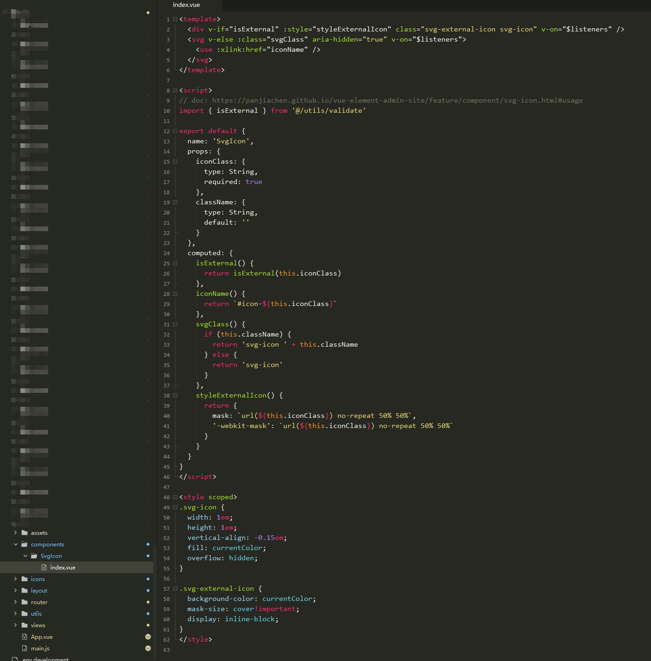Image resolution: width=651 pixels, height=661 pixels.
Task: Expand the views folder arrow
Action: (16, 625)
